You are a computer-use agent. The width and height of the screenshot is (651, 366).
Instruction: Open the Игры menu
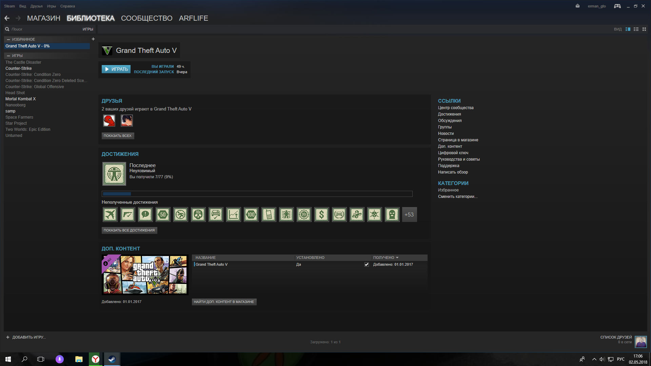coord(52,6)
